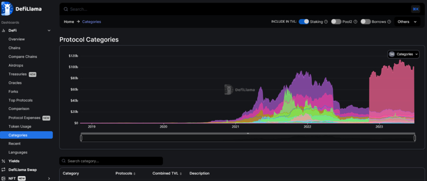427x181 pixels.
Task: Click the DeFi bar chart icon in sidebar
Action: [3, 30]
